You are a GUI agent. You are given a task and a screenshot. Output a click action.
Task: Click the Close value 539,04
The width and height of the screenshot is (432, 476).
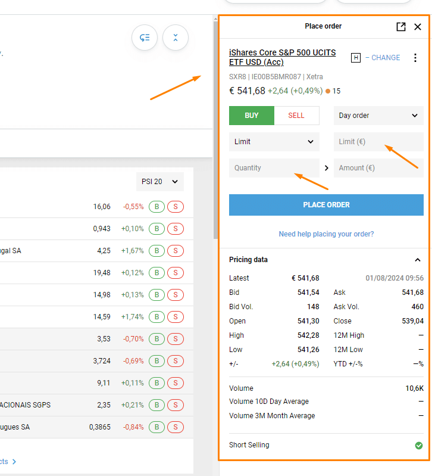pyautogui.click(x=412, y=321)
